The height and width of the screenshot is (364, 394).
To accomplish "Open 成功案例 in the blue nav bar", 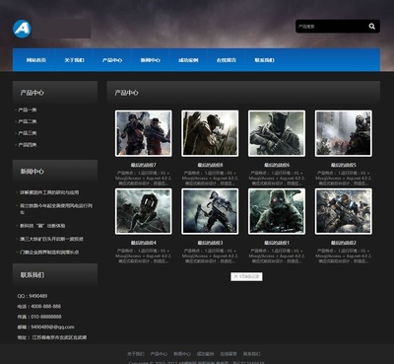I will tap(188, 60).
